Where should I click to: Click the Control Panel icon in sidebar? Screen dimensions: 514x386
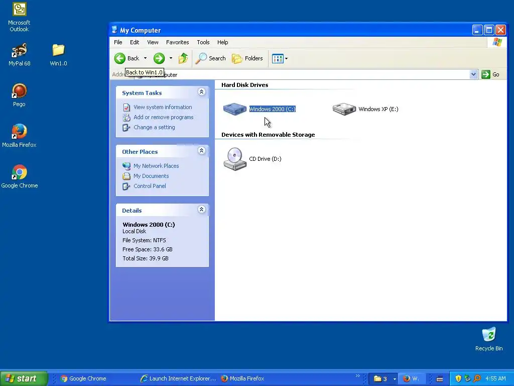tap(126, 186)
